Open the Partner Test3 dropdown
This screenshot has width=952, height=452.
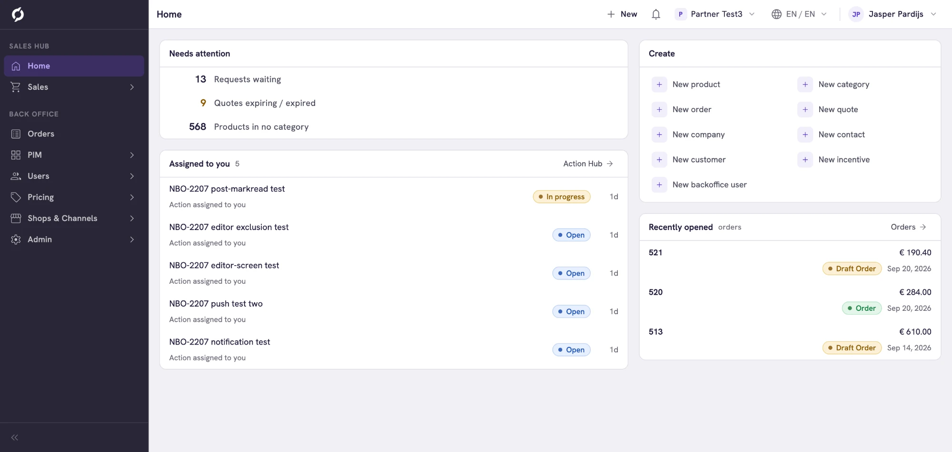tap(715, 14)
